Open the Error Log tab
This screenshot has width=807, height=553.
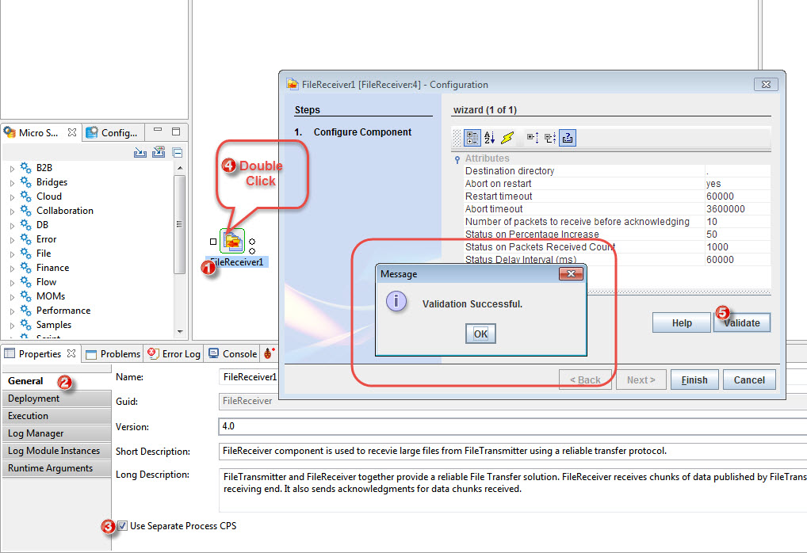coord(174,354)
